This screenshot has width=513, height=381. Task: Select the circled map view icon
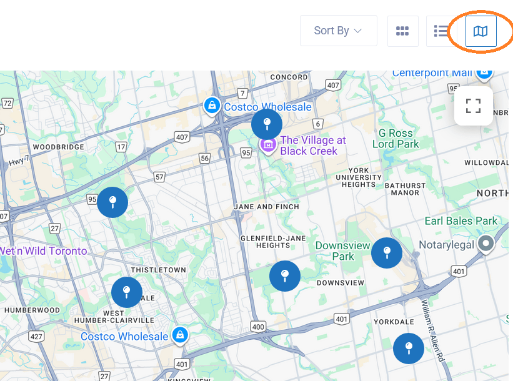click(481, 30)
